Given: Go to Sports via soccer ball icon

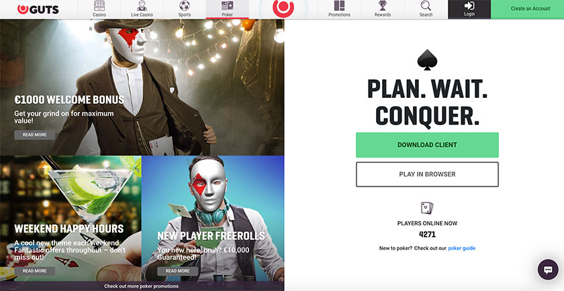Looking at the screenshot, I should 185,6.
